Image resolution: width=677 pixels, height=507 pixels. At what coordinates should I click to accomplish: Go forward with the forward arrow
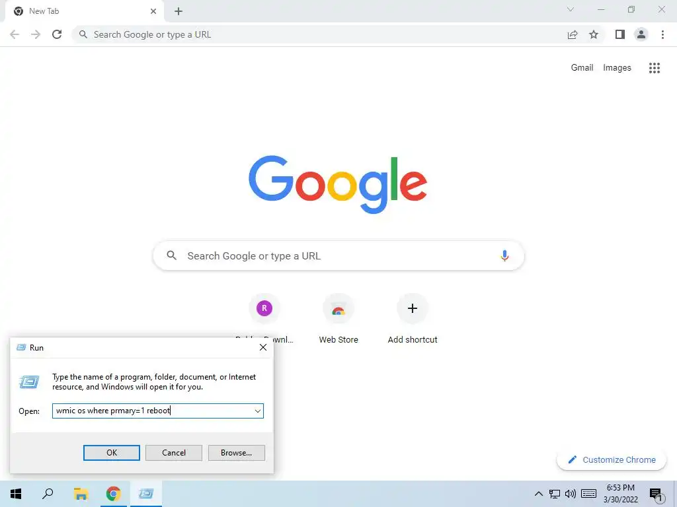click(x=36, y=34)
